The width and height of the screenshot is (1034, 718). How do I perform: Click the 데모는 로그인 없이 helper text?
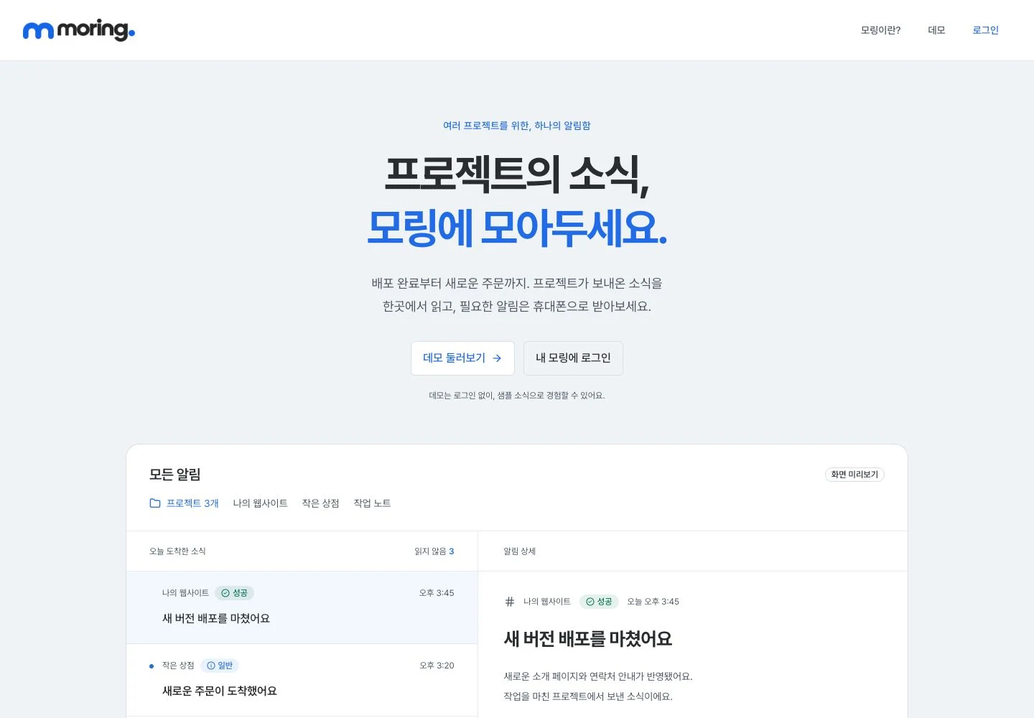pyautogui.click(x=517, y=396)
